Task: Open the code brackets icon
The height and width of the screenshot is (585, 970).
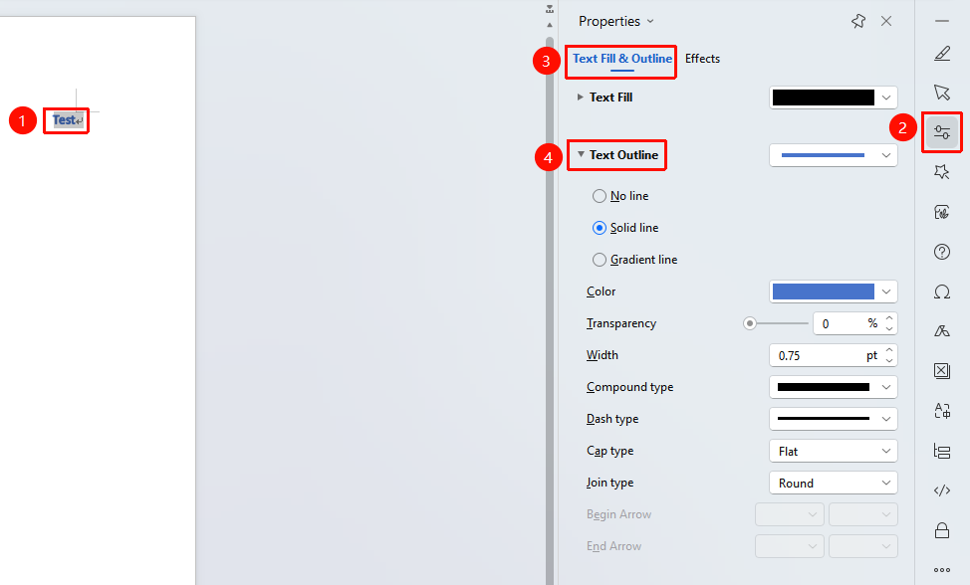Action: tap(941, 490)
